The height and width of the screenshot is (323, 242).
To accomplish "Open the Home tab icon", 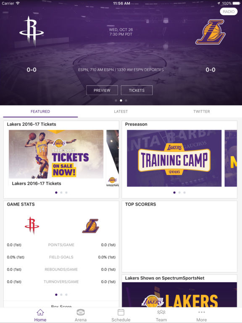I will (x=40, y=312).
